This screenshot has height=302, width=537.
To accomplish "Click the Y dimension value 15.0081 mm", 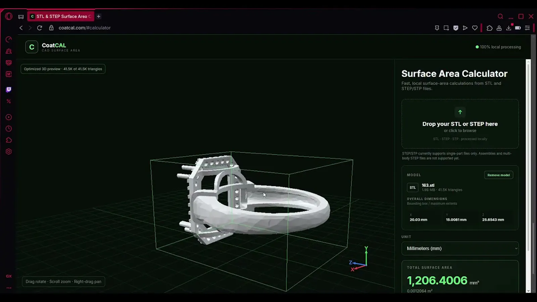I will click(456, 220).
